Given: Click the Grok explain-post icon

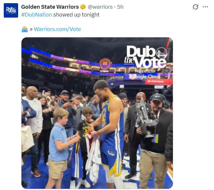Looking at the screenshot, I should pyautogui.click(x=195, y=7).
